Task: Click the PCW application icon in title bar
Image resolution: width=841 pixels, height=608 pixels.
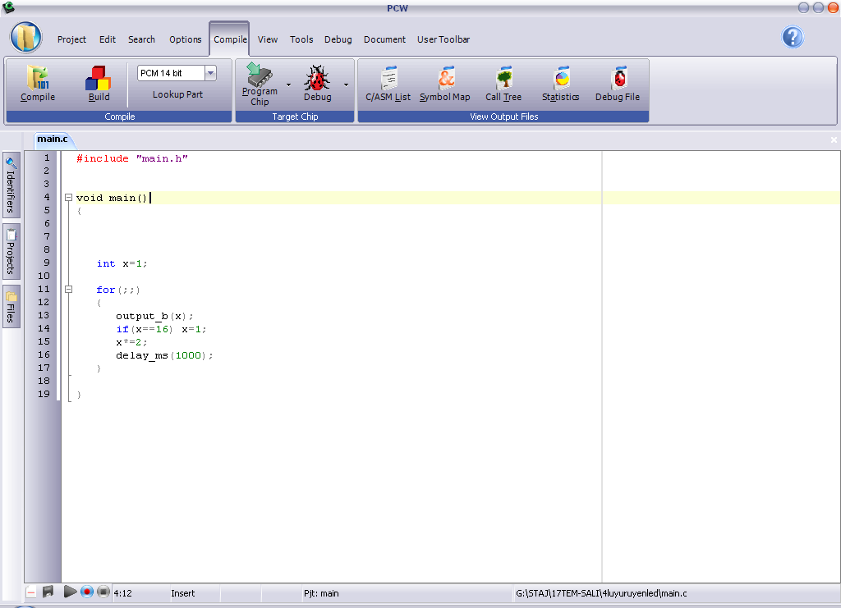Action: coord(8,7)
